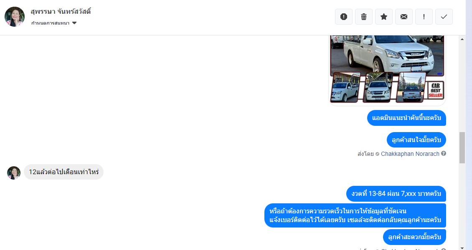Image resolution: width=472 pixels, height=250 pixels.
Task: Select message about installments 13-84
Action: click(x=396, y=194)
